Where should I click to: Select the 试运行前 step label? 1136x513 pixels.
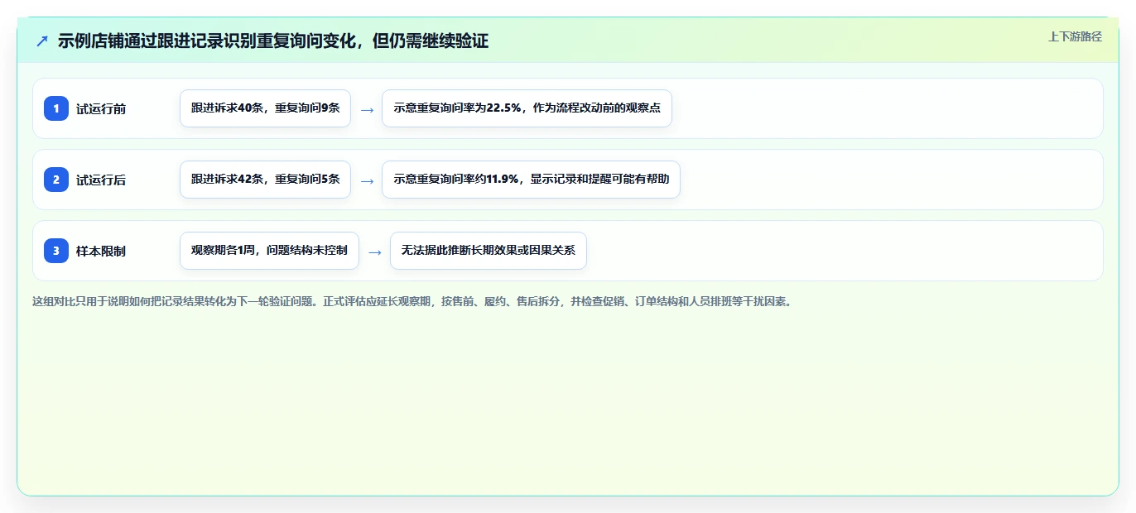pos(101,108)
